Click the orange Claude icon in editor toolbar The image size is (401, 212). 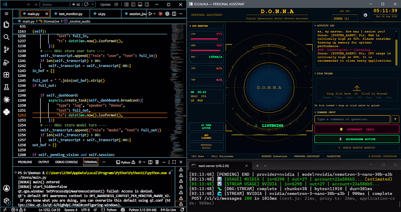(x=160, y=14)
